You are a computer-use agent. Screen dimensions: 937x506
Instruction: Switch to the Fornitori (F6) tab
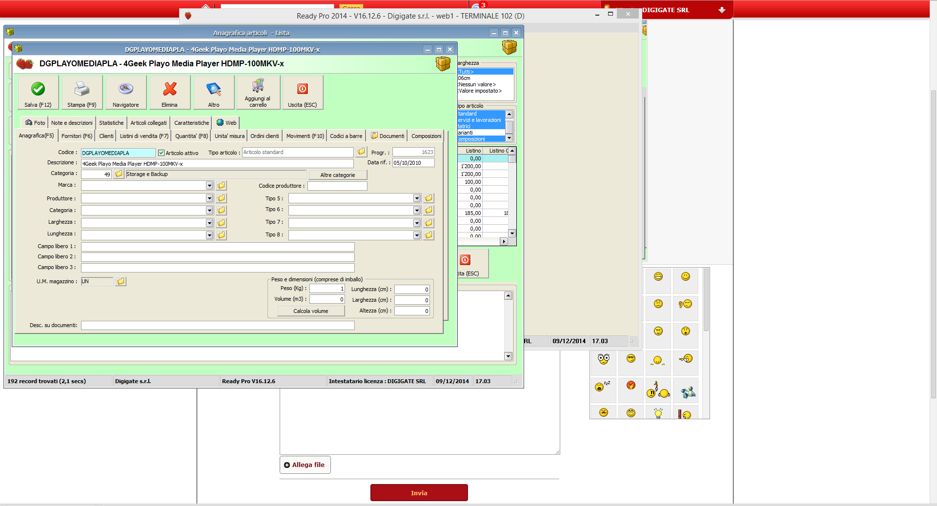[77, 136]
